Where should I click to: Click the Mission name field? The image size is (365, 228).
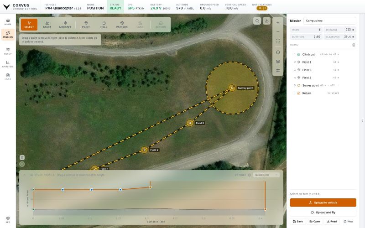(329, 21)
